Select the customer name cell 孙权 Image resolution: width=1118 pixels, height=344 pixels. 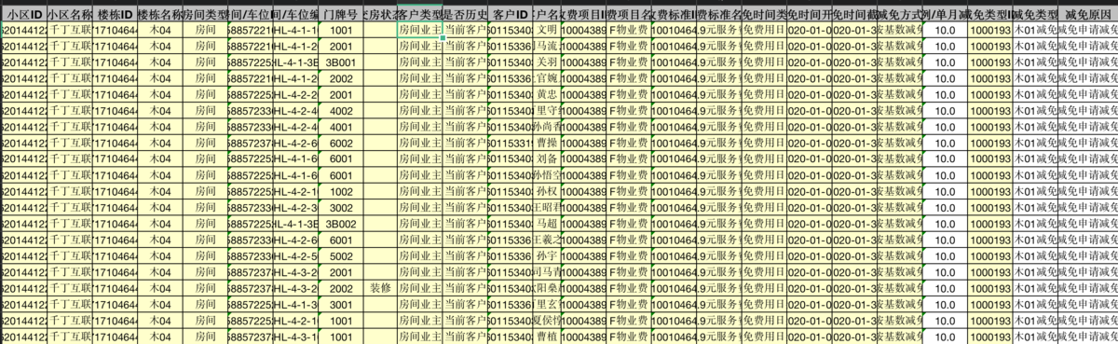pyautogui.click(x=547, y=191)
